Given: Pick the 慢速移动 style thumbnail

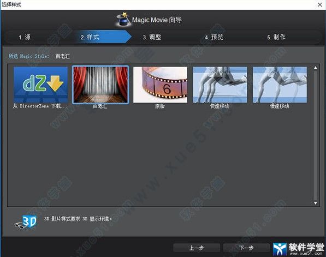Looking at the screenshot, I should 280,85.
